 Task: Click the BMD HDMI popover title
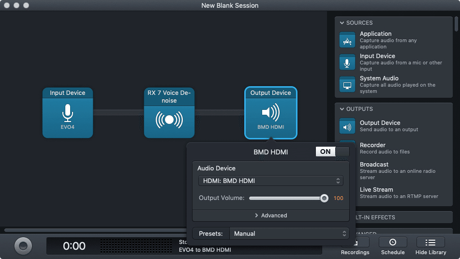270,152
